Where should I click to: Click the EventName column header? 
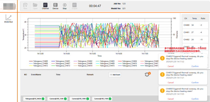(x=36, y=75)
